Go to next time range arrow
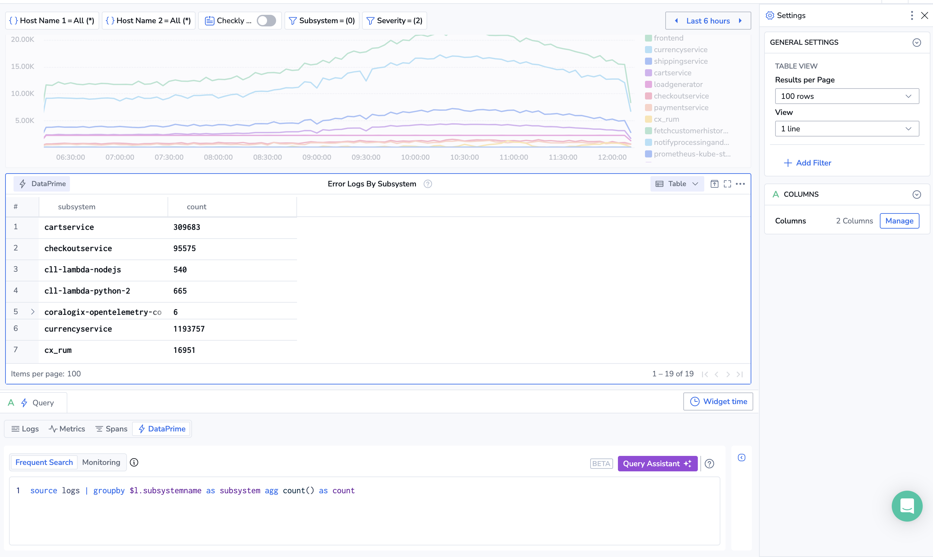This screenshot has width=933, height=557. [x=740, y=21]
